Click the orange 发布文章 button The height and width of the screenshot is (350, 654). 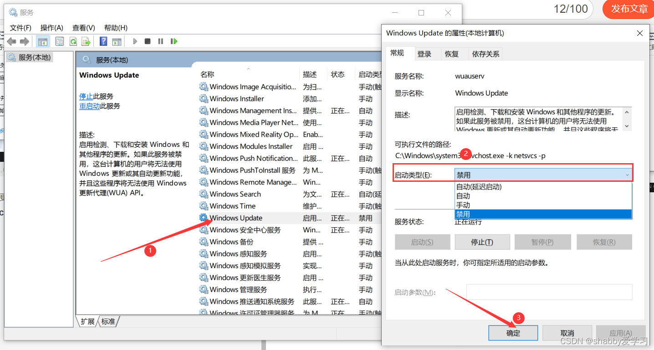(x=629, y=9)
